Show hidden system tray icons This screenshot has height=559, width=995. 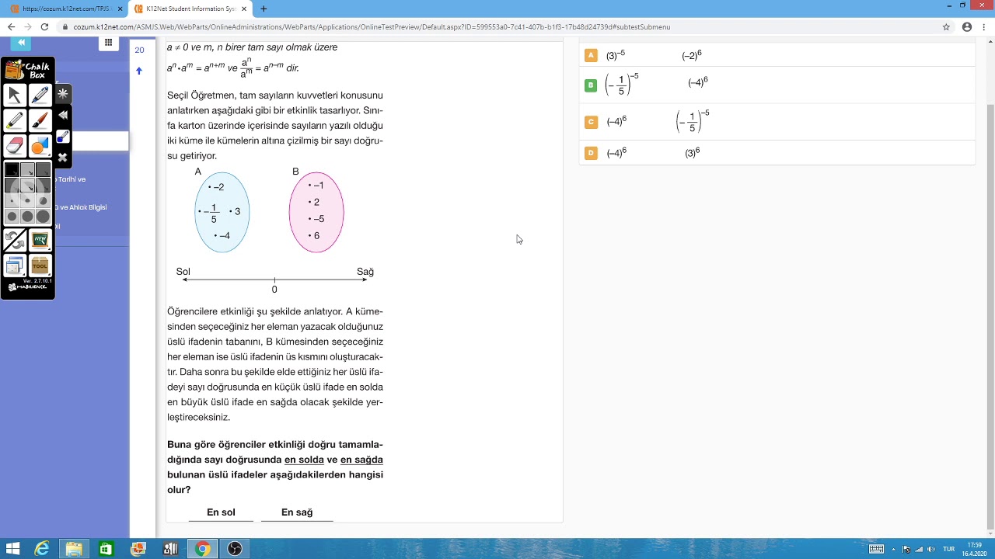[893, 549]
